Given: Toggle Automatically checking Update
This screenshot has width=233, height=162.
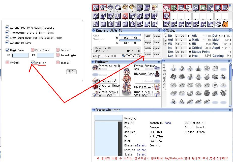Looking at the screenshot, I should (7, 28).
